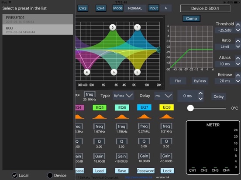Select the Device radio option
Screen dimensions: 241x180
[50, 175]
